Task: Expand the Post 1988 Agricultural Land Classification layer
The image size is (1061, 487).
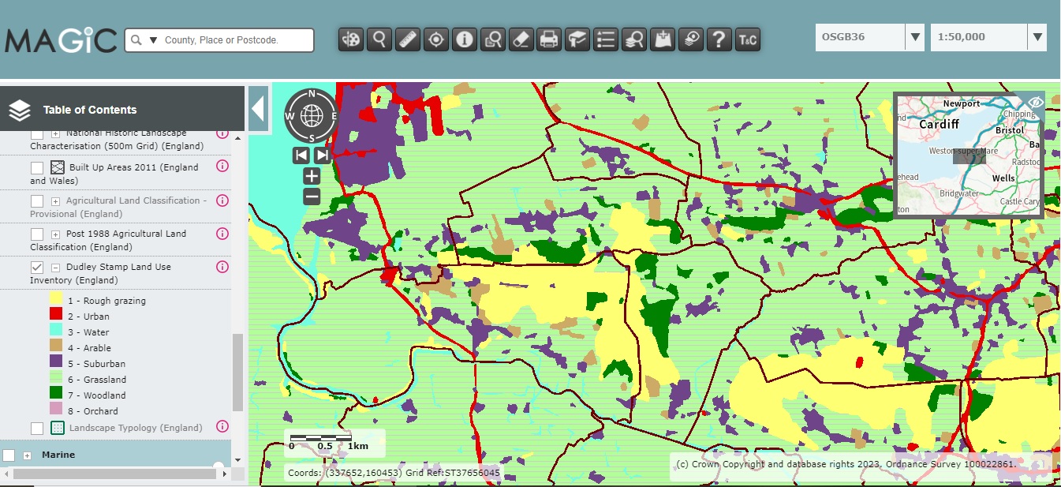Action: (56, 234)
